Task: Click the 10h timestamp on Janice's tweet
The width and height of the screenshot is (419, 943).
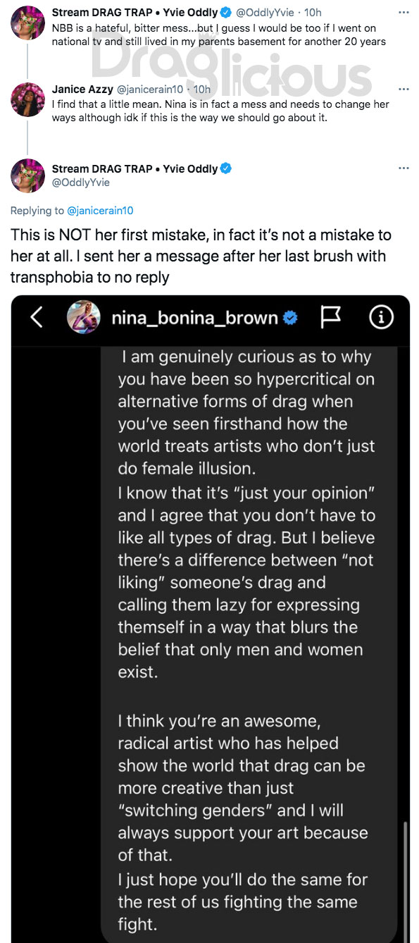Action: [201, 90]
